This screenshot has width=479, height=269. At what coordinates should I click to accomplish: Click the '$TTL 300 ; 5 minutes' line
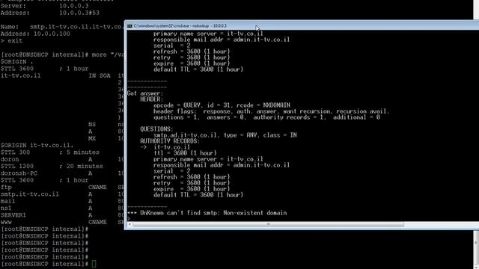(50, 152)
